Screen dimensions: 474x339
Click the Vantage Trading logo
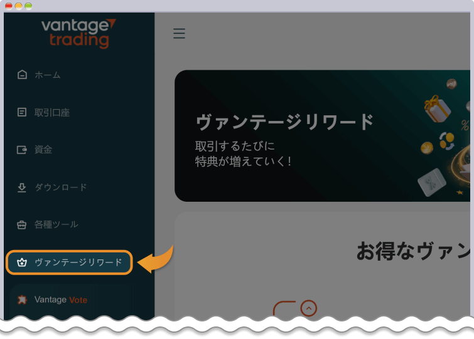click(78, 33)
